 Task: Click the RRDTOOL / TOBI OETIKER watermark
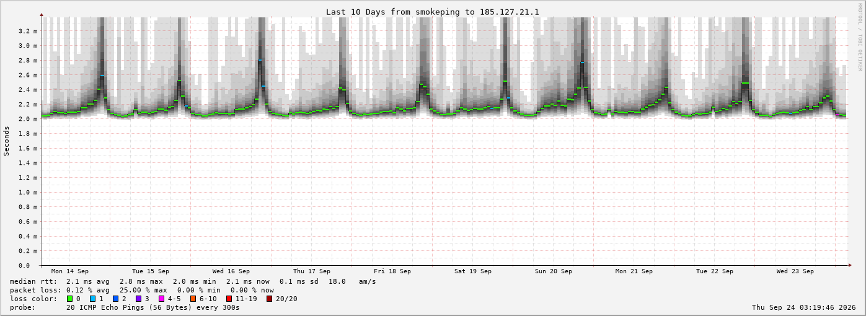click(860, 37)
